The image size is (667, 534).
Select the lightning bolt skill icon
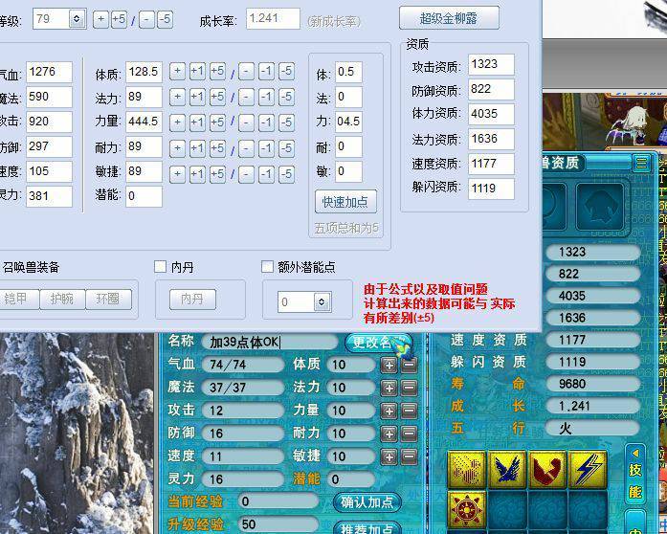[589, 470]
